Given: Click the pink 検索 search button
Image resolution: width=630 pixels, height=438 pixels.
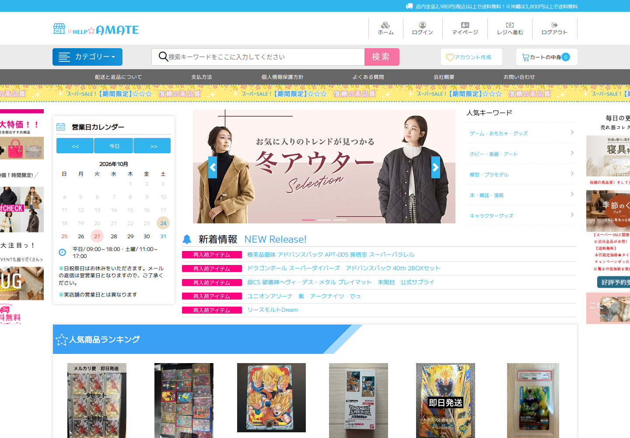Looking at the screenshot, I should click(x=382, y=57).
